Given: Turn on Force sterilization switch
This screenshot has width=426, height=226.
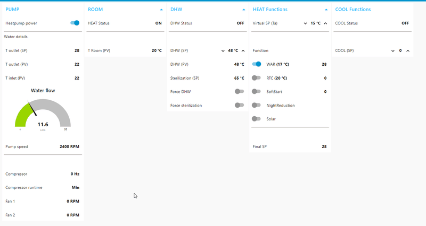Looking at the screenshot, I should (239, 105).
